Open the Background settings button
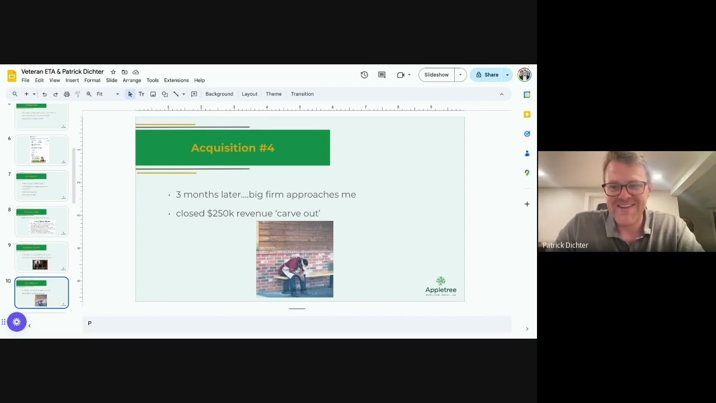This screenshot has height=403, width=716. point(219,94)
